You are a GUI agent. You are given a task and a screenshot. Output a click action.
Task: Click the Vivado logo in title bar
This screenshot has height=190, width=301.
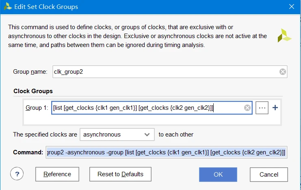coord(7,6)
